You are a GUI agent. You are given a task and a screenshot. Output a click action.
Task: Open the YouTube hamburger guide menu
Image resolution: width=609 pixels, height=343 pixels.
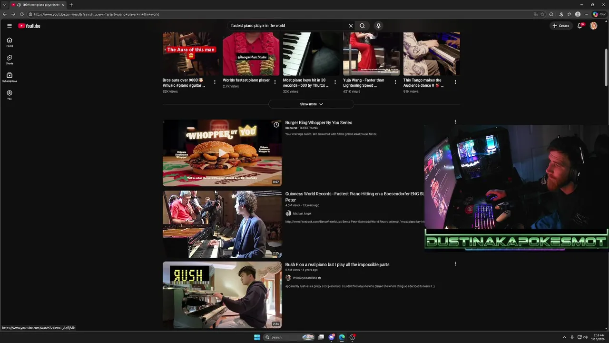(9, 26)
